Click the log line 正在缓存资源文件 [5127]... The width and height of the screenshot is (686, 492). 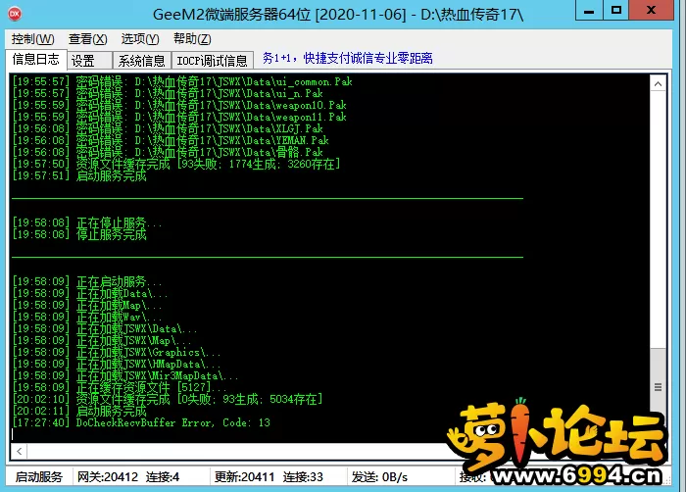tap(120, 387)
